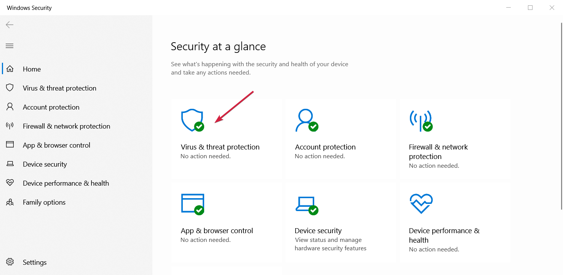Go back with the arrow button
Viewport: 563px width, 275px height.
pos(10,25)
